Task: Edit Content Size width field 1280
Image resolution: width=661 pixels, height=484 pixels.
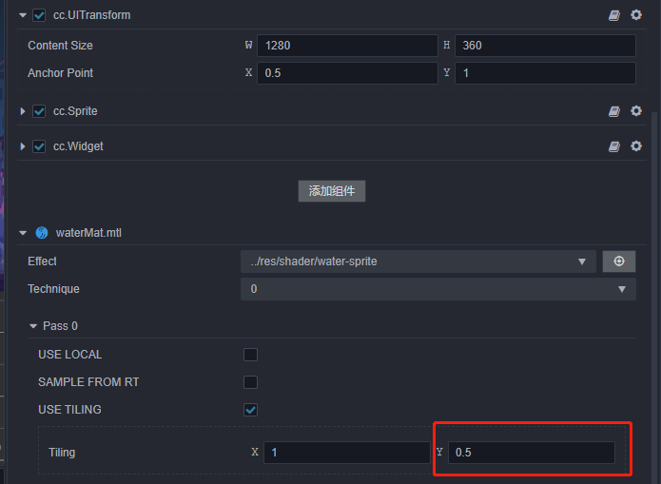Action: [x=347, y=46]
